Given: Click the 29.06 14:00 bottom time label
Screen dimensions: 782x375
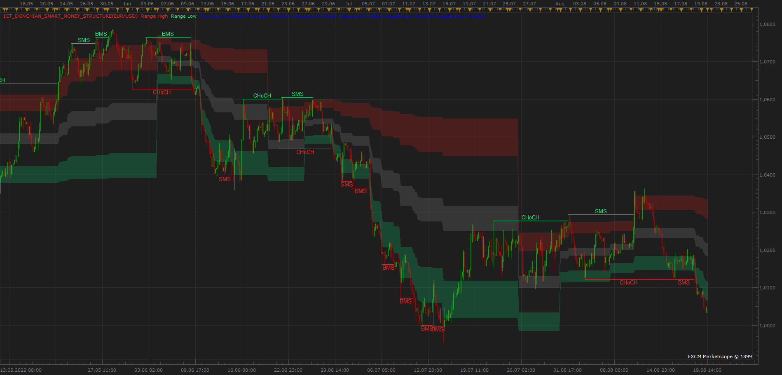Looking at the screenshot, I should click(335, 370).
